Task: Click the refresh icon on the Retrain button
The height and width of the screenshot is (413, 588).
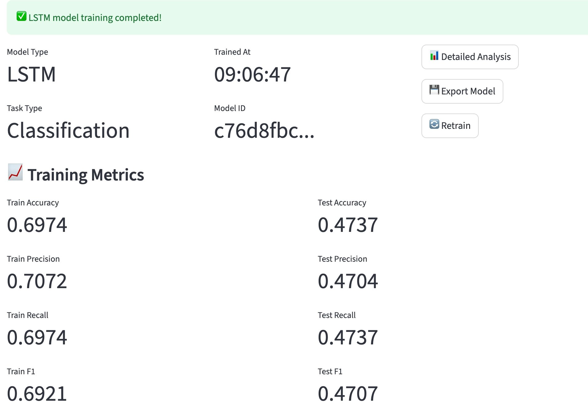Action: click(x=434, y=125)
